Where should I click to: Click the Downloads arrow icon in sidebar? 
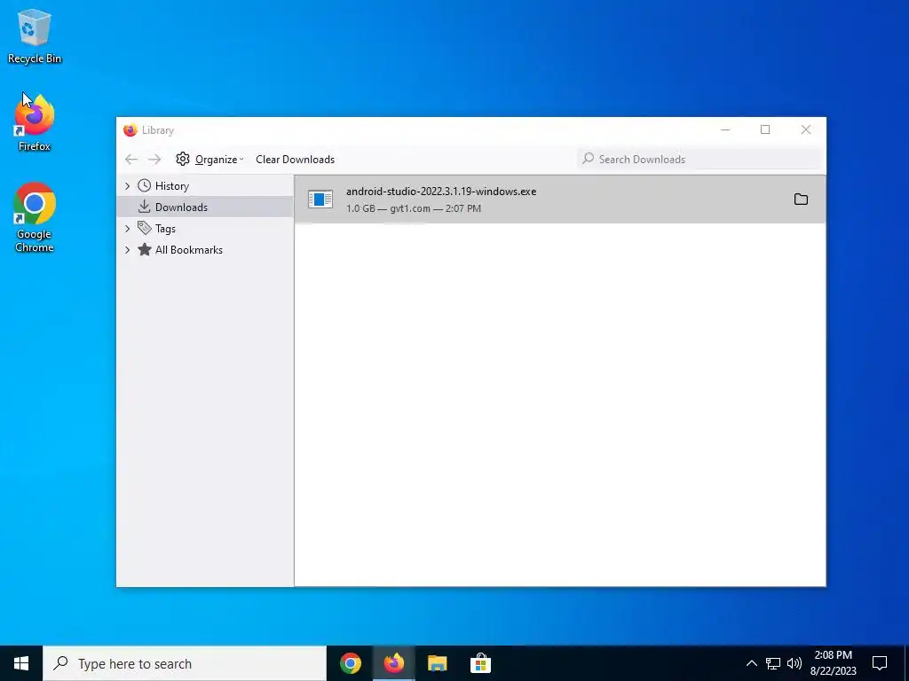(145, 206)
